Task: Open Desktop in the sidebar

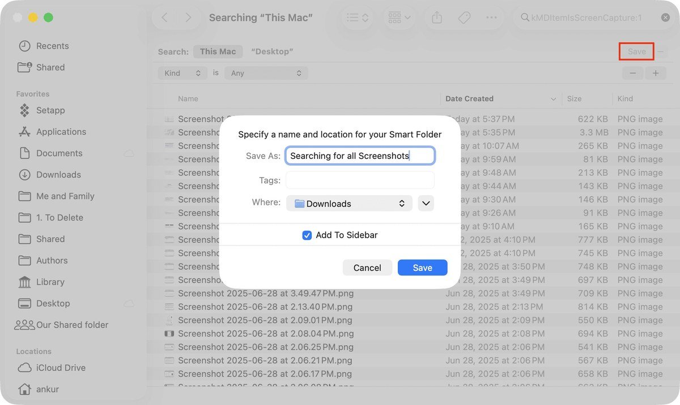Action: [53, 304]
